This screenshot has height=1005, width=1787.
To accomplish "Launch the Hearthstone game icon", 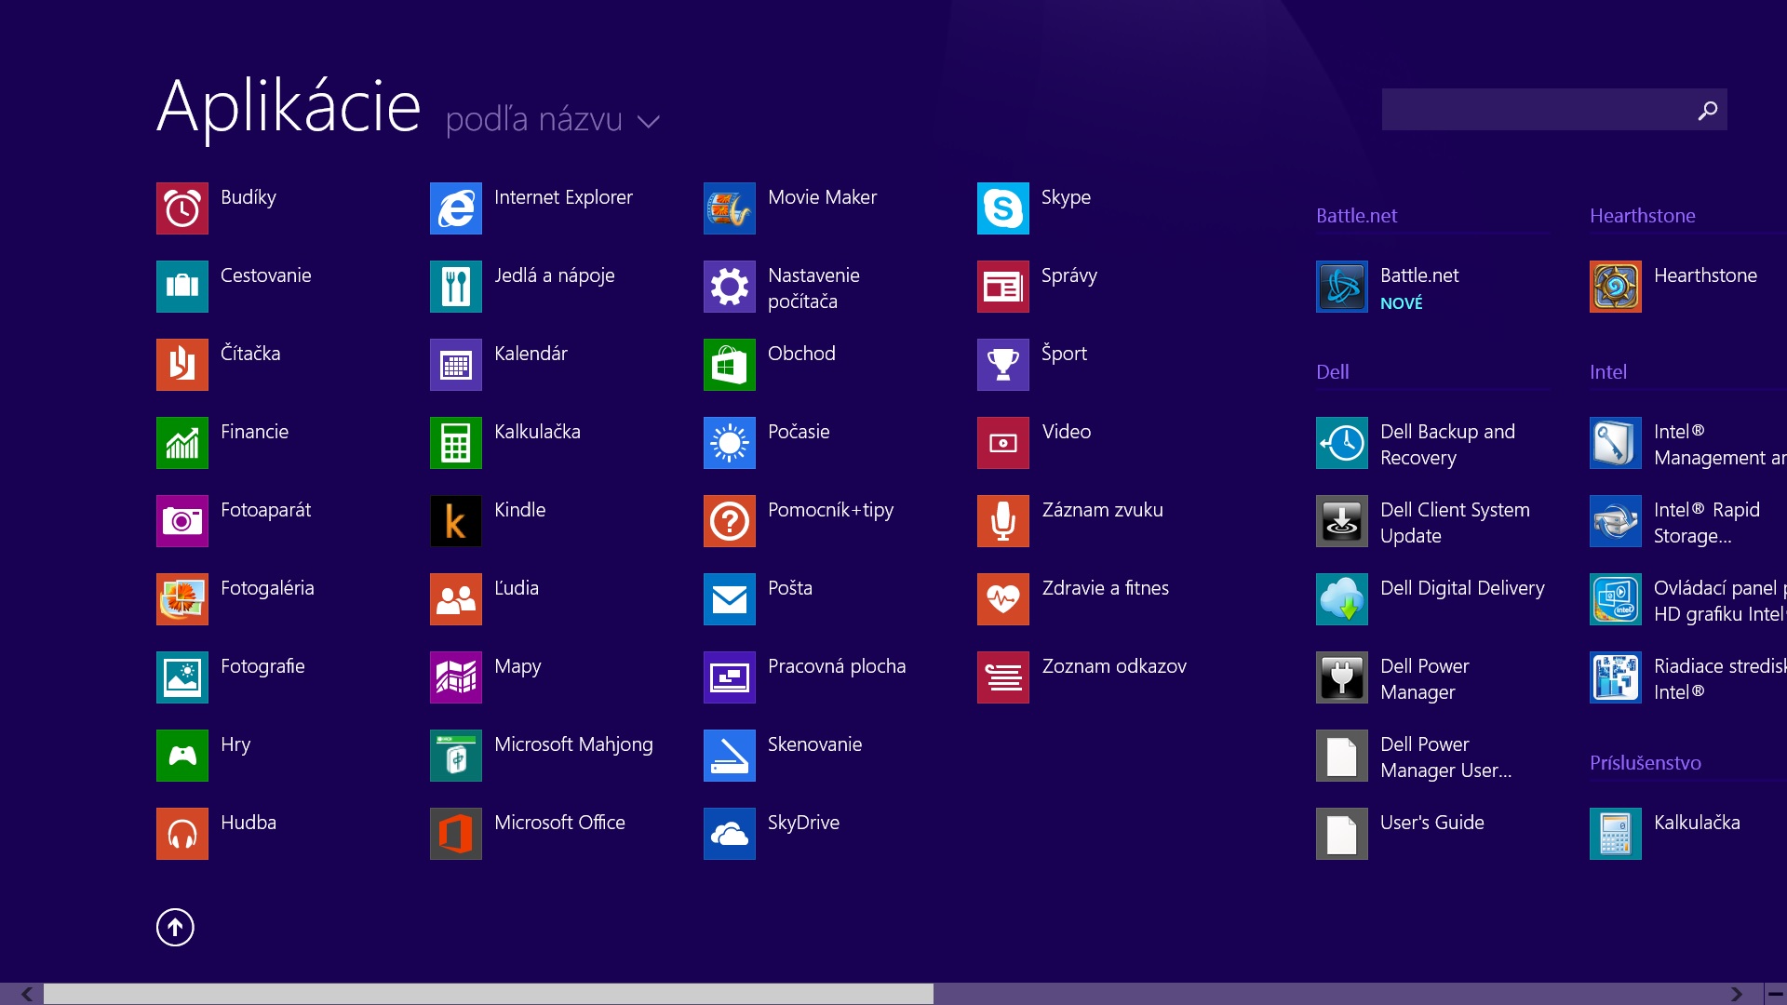I will 1616,287.
